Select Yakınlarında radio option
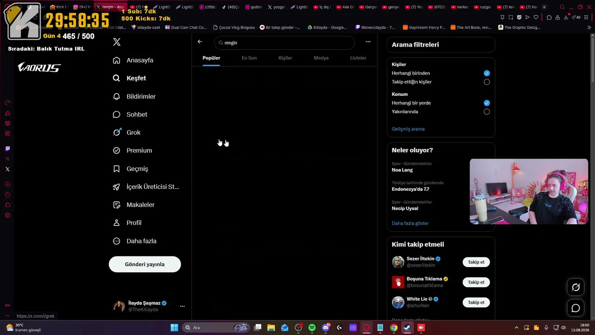The height and width of the screenshot is (335, 595). (x=487, y=112)
